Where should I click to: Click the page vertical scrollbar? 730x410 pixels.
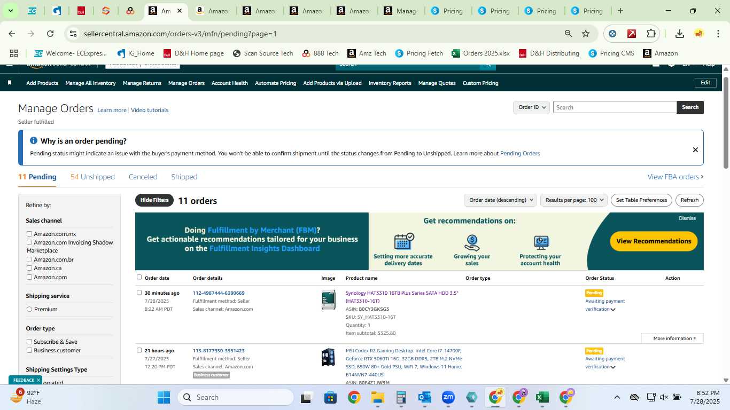click(x=726, y=123)
